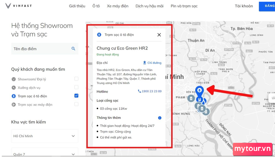Click the Trạm sạc: Công cộng line

click(x=115, y=132)
